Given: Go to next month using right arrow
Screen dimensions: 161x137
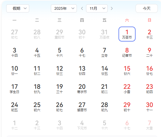Looking at the screenshot, I should tap(112, 8).
